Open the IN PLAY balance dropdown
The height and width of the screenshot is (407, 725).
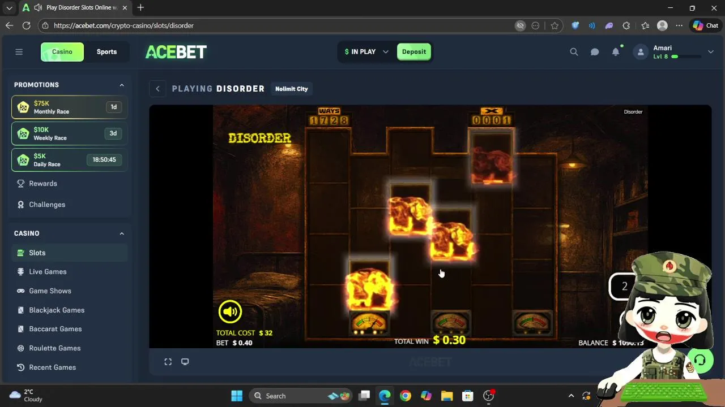(366, 52)
